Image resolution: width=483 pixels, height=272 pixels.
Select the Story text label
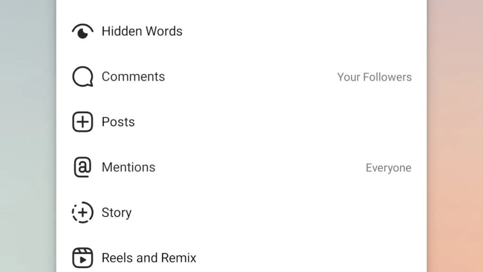click(x=117, y=213)
